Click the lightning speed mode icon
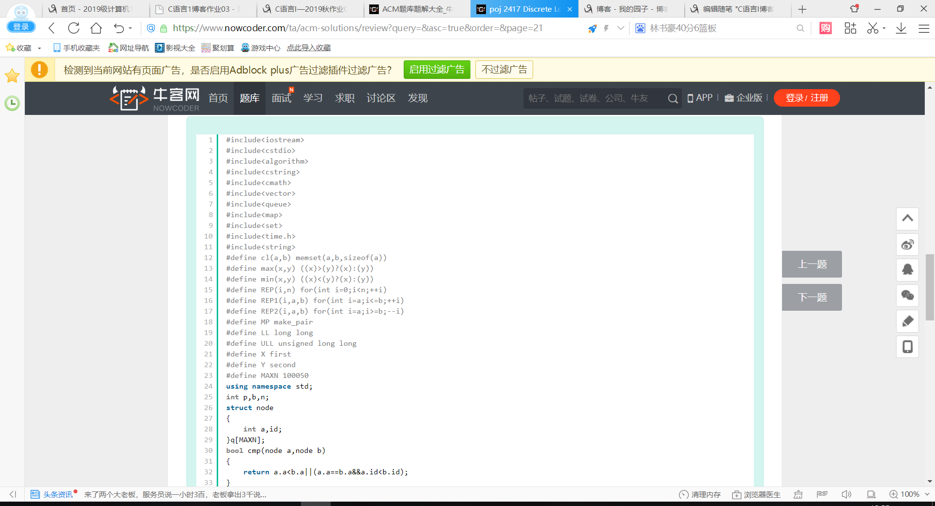 click(606, 28)
